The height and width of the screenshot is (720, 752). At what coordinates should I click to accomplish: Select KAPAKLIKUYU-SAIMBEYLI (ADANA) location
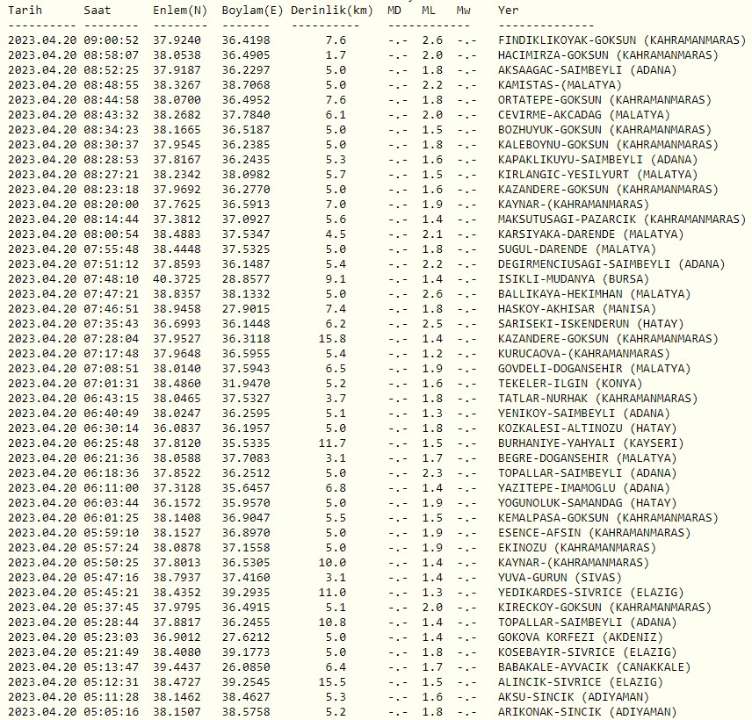(598, 159)
